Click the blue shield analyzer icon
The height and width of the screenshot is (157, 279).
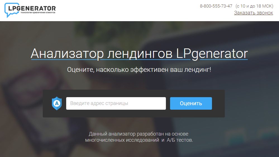pyautogui.click(x=57, y=103)
